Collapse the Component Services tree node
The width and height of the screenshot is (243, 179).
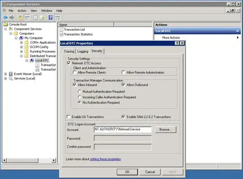[5, 29]
